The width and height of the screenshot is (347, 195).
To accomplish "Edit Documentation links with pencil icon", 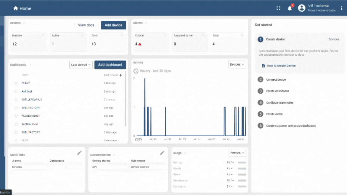I will (x=162, y=153).
